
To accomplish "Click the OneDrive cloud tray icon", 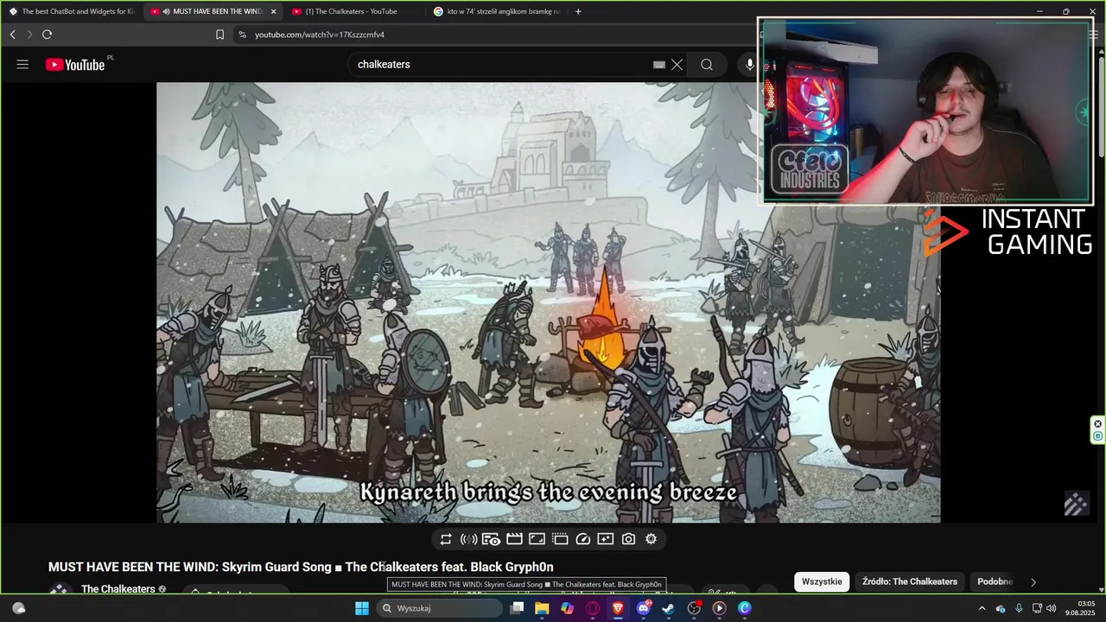I will pos(1001,608).
